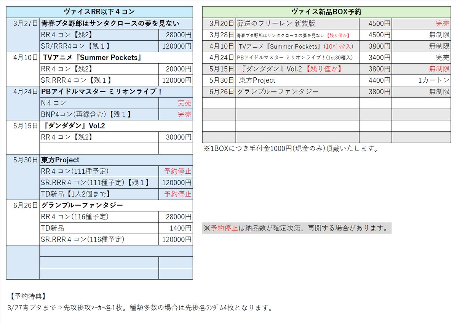Select PBアイドルマスター ミリオンライブ！ title in left table
This screenshot has height=325, width=457.
tap(116, 92)
